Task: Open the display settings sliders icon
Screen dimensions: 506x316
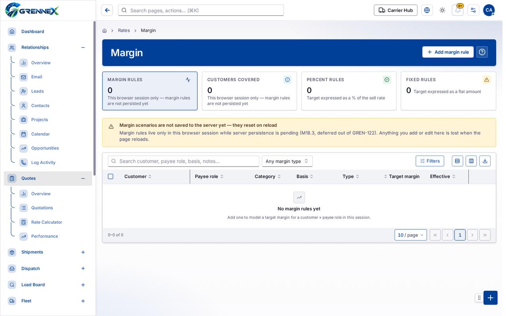Action: (473, 10)
